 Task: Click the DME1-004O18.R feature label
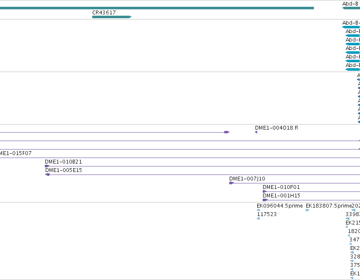coord(277,128)
